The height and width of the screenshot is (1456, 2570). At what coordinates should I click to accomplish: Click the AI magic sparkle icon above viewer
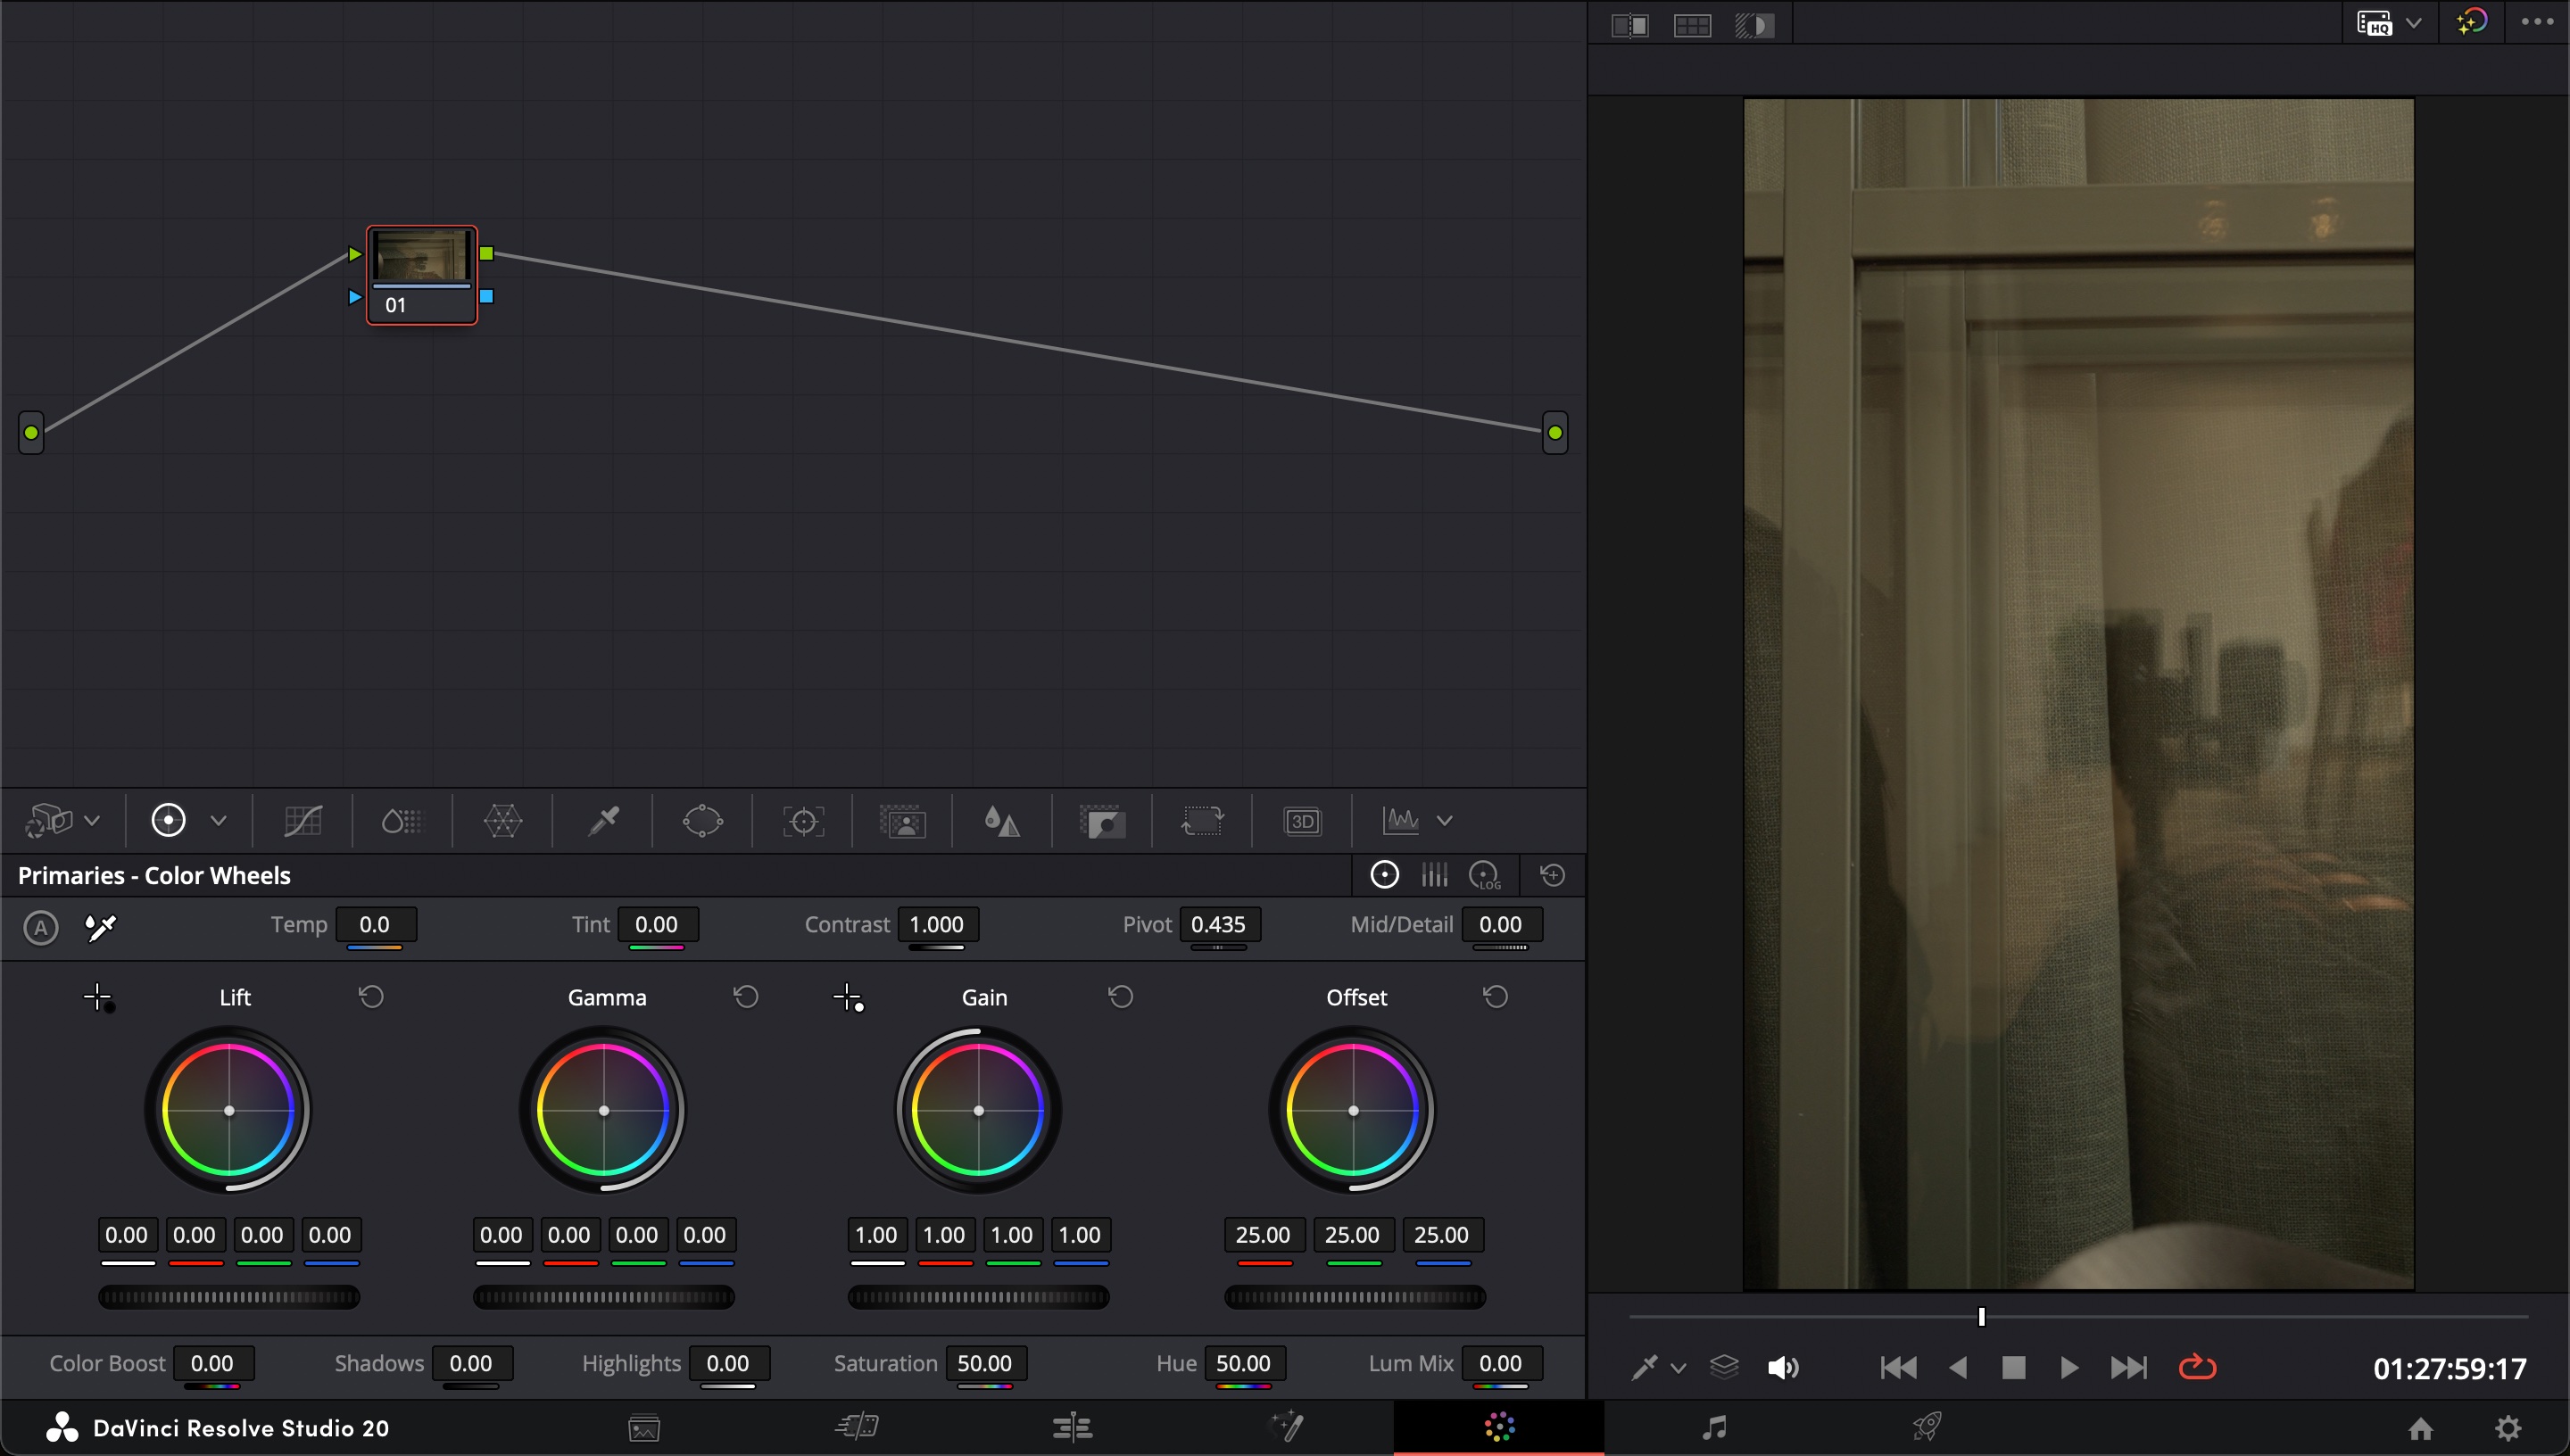2471,22
